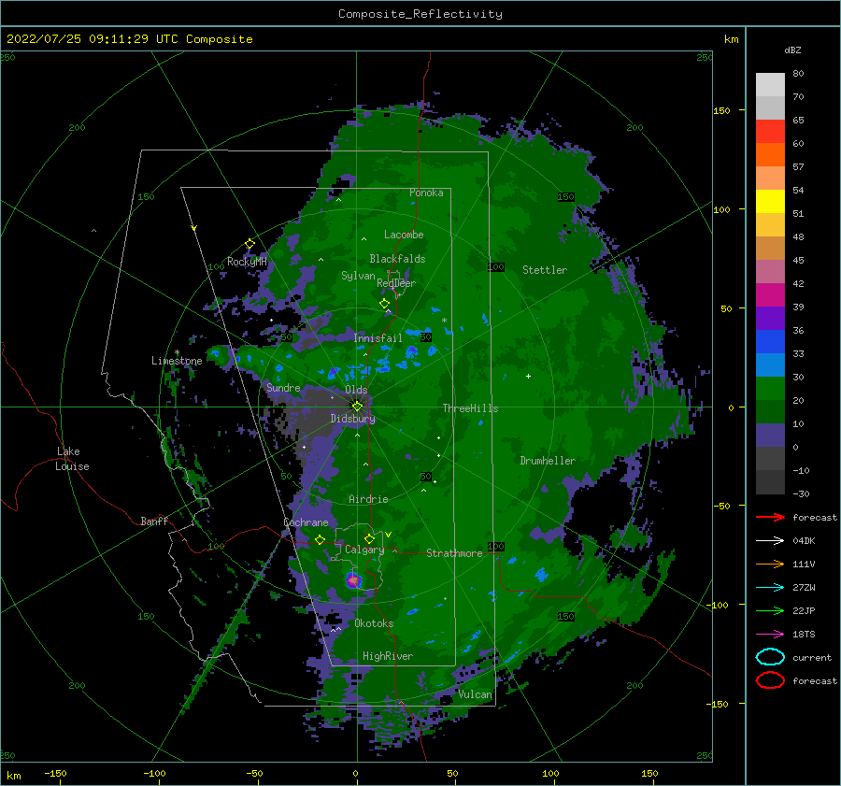841x786 pixels.
Task: Click the 'current' legend text
Action: coord(812,657)
